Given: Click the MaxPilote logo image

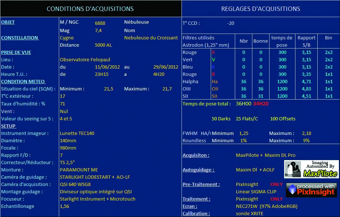Looking at the screenshot, I should (312, 169).
